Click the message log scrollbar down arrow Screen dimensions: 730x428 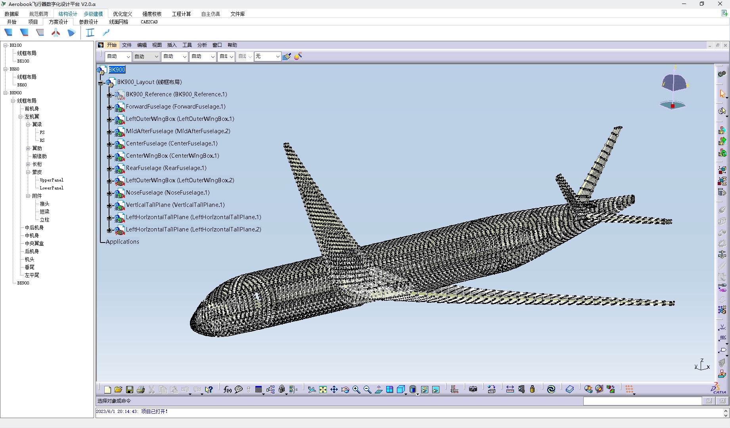point(726,415)
